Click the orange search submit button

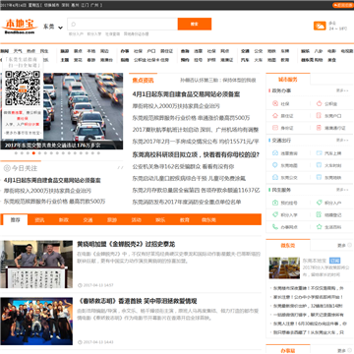(x=195, y=24)
